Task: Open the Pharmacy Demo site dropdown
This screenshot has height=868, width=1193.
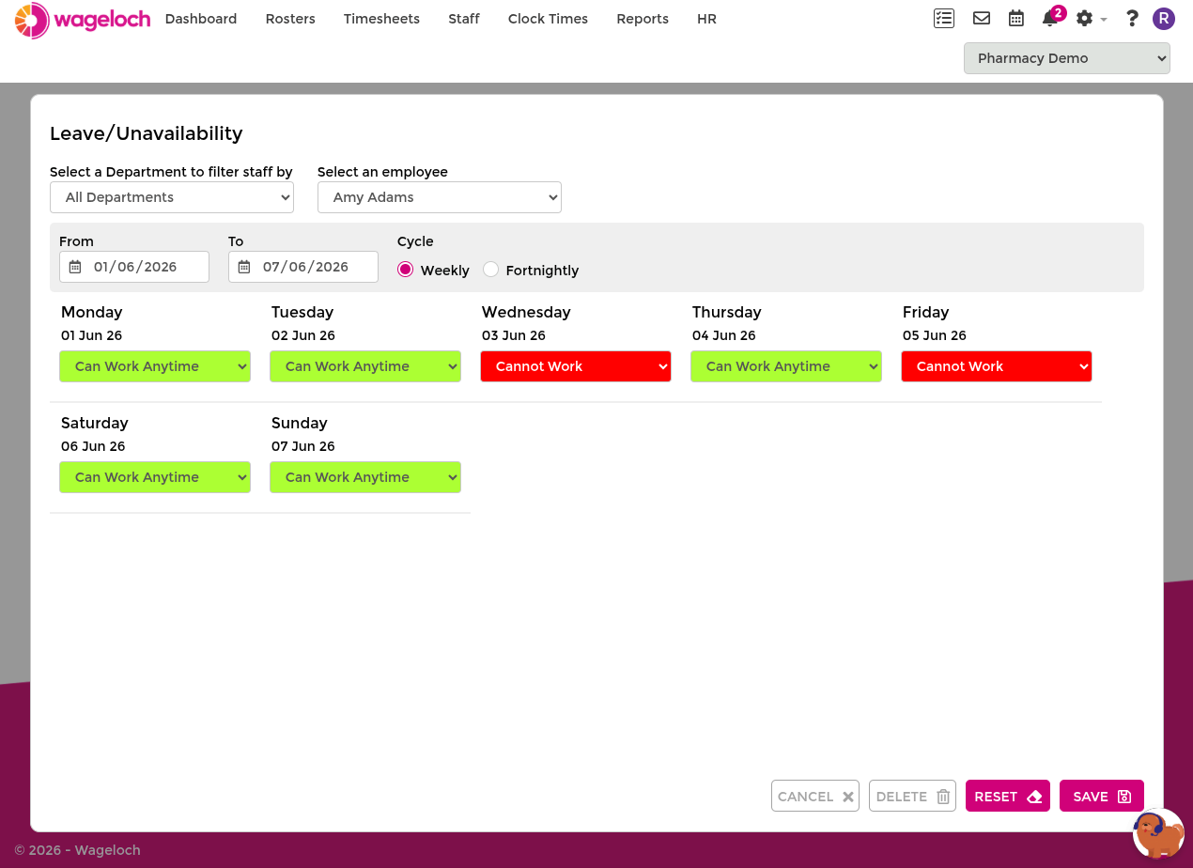Action: tap(1067, 58)
